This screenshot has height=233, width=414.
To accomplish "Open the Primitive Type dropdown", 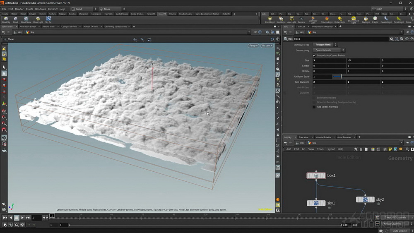I will (325, 45).
